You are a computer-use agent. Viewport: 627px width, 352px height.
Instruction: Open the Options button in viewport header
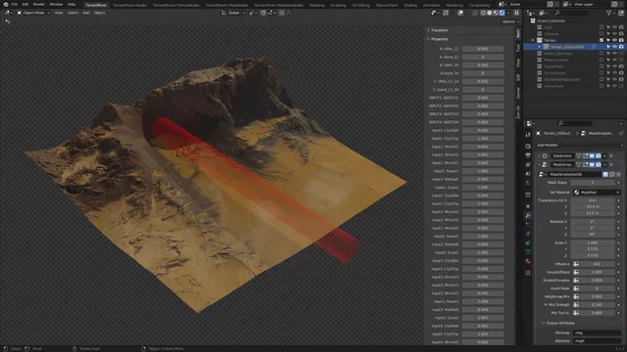click(x=509, y=22)
